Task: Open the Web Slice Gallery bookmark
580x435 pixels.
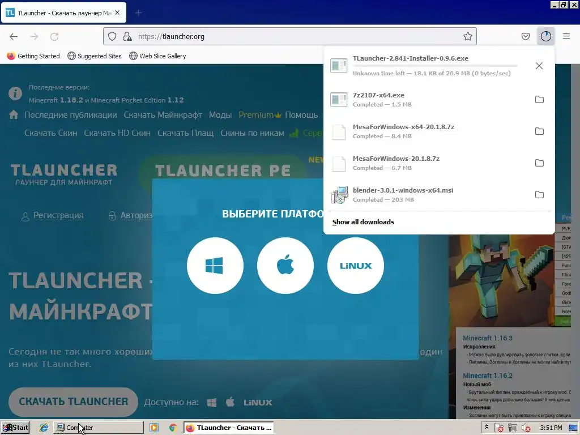Action: point(157,56)
